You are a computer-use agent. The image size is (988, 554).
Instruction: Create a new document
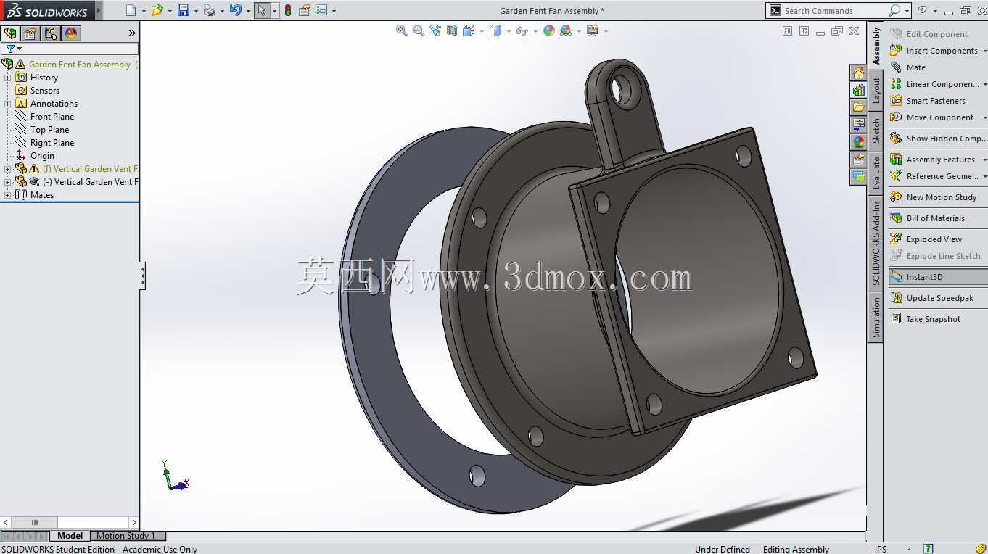click(x=131, y=10)
